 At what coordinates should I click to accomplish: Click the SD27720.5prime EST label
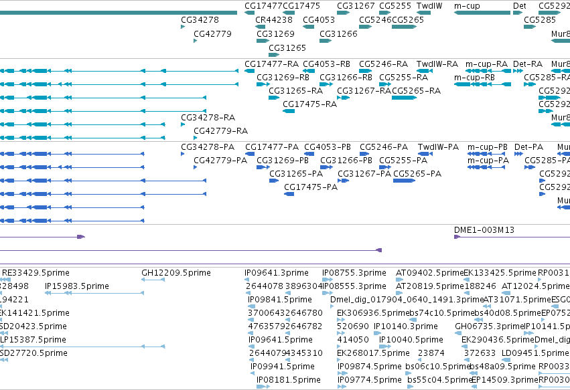(x=33, y=353)
